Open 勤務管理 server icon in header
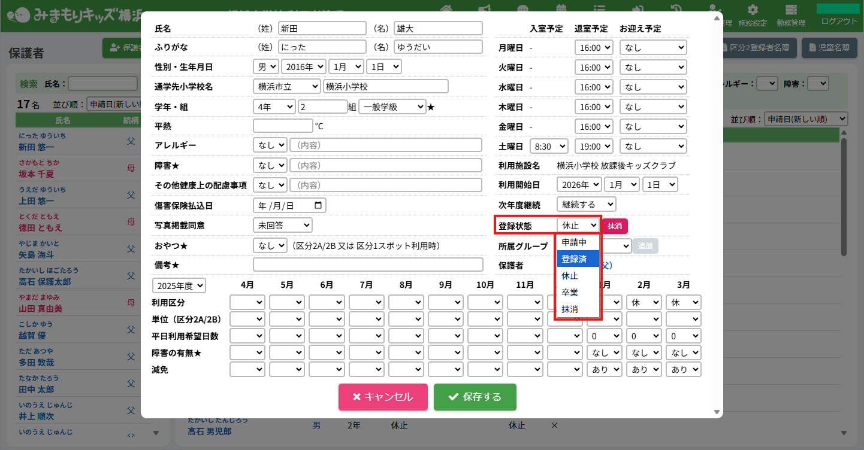Image resolution: width=864 pixels, height=450 pixels. [x=791, y=10]
